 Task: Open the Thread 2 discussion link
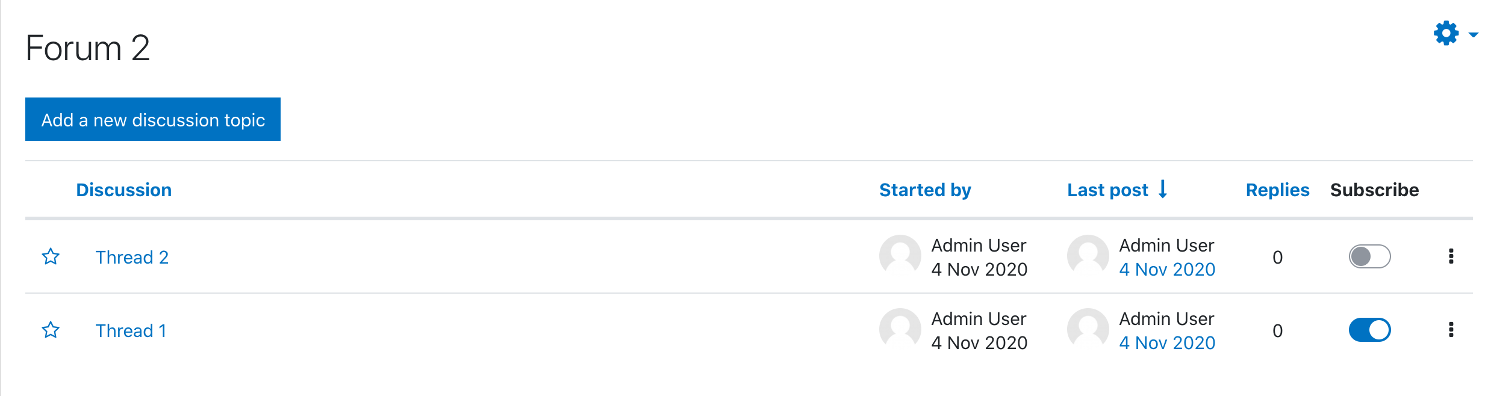(x=132, y=258)
